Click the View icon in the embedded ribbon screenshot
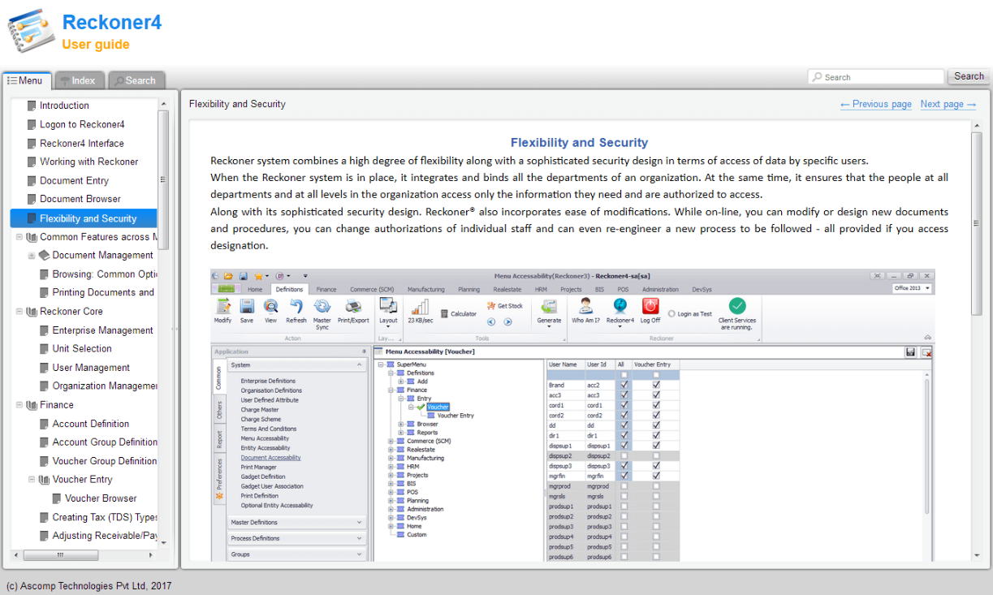This screenshot has width=993, height=595. pos(270,306)
